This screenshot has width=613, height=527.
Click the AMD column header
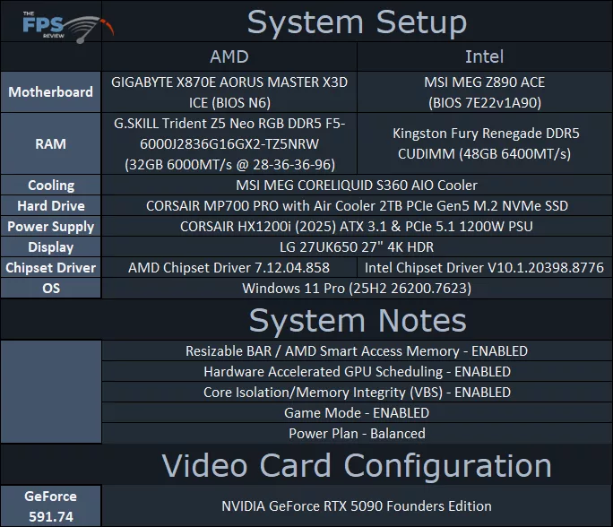click(229, 56)
